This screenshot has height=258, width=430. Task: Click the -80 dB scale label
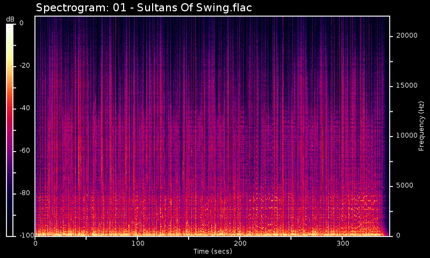25,193
